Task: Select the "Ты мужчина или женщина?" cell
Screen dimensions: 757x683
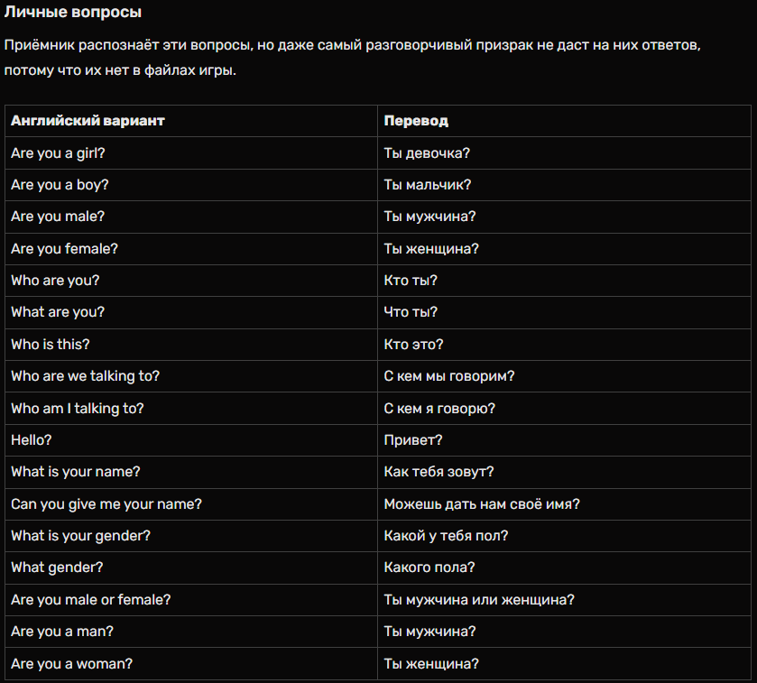Action: (479, 600)
